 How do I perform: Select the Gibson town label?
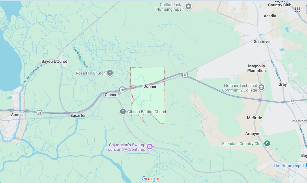coord(111,95)
